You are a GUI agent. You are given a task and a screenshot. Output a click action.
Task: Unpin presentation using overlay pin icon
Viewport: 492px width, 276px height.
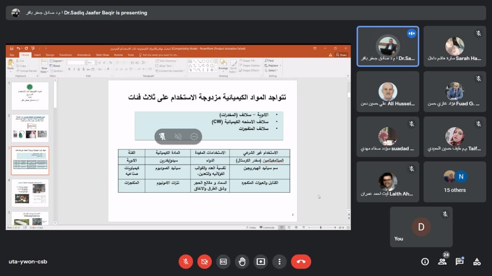click(162, 136)
